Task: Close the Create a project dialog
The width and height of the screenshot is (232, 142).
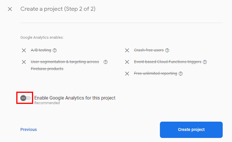Action: click(10, 9)
